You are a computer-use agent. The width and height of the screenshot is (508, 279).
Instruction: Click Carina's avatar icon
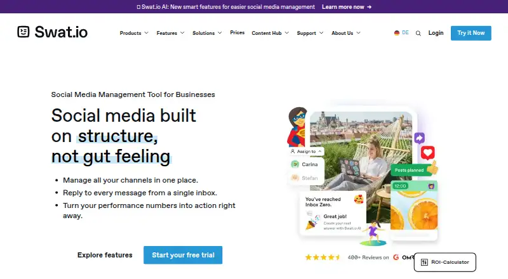295,164
